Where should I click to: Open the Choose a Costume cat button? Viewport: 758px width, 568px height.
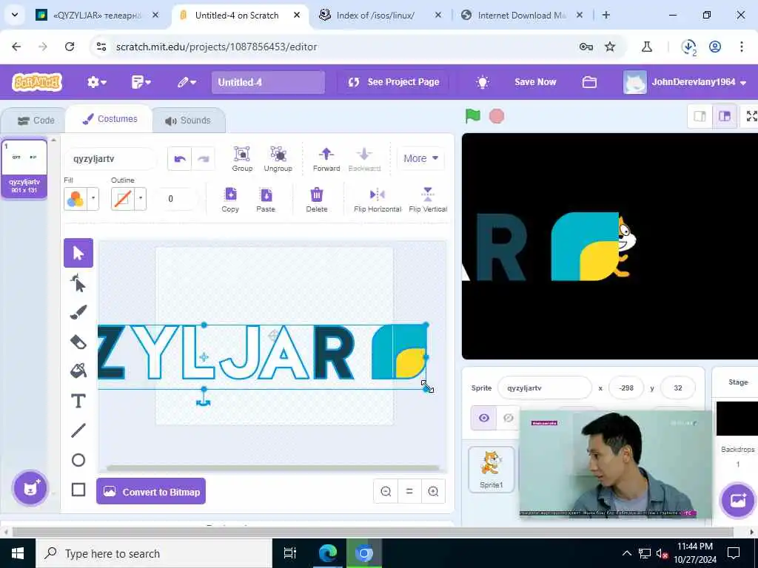pos(30,488)
